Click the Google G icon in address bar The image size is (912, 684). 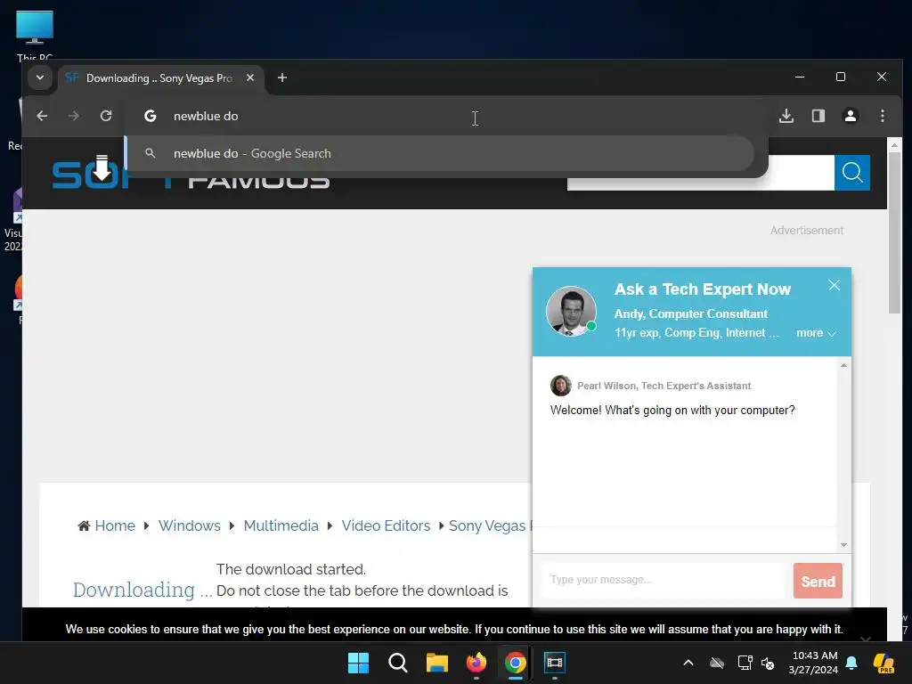coord(150,116)
